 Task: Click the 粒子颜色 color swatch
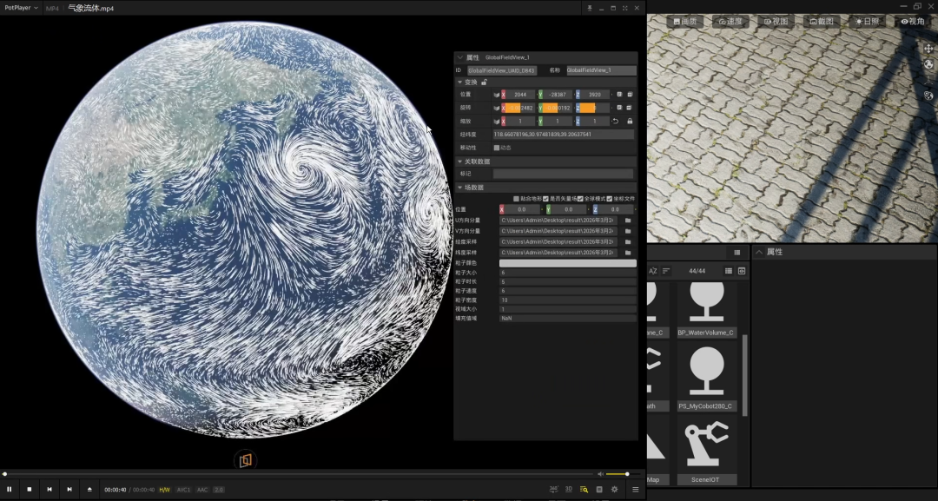[568, 264]
